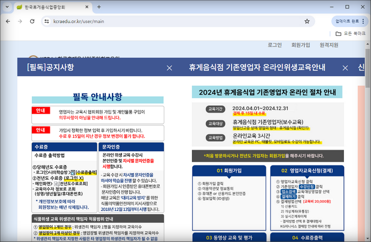Close the 온라인위생교육안내 popup
The width and height of the screenshot is (371, 242).
tap(345, 68)
